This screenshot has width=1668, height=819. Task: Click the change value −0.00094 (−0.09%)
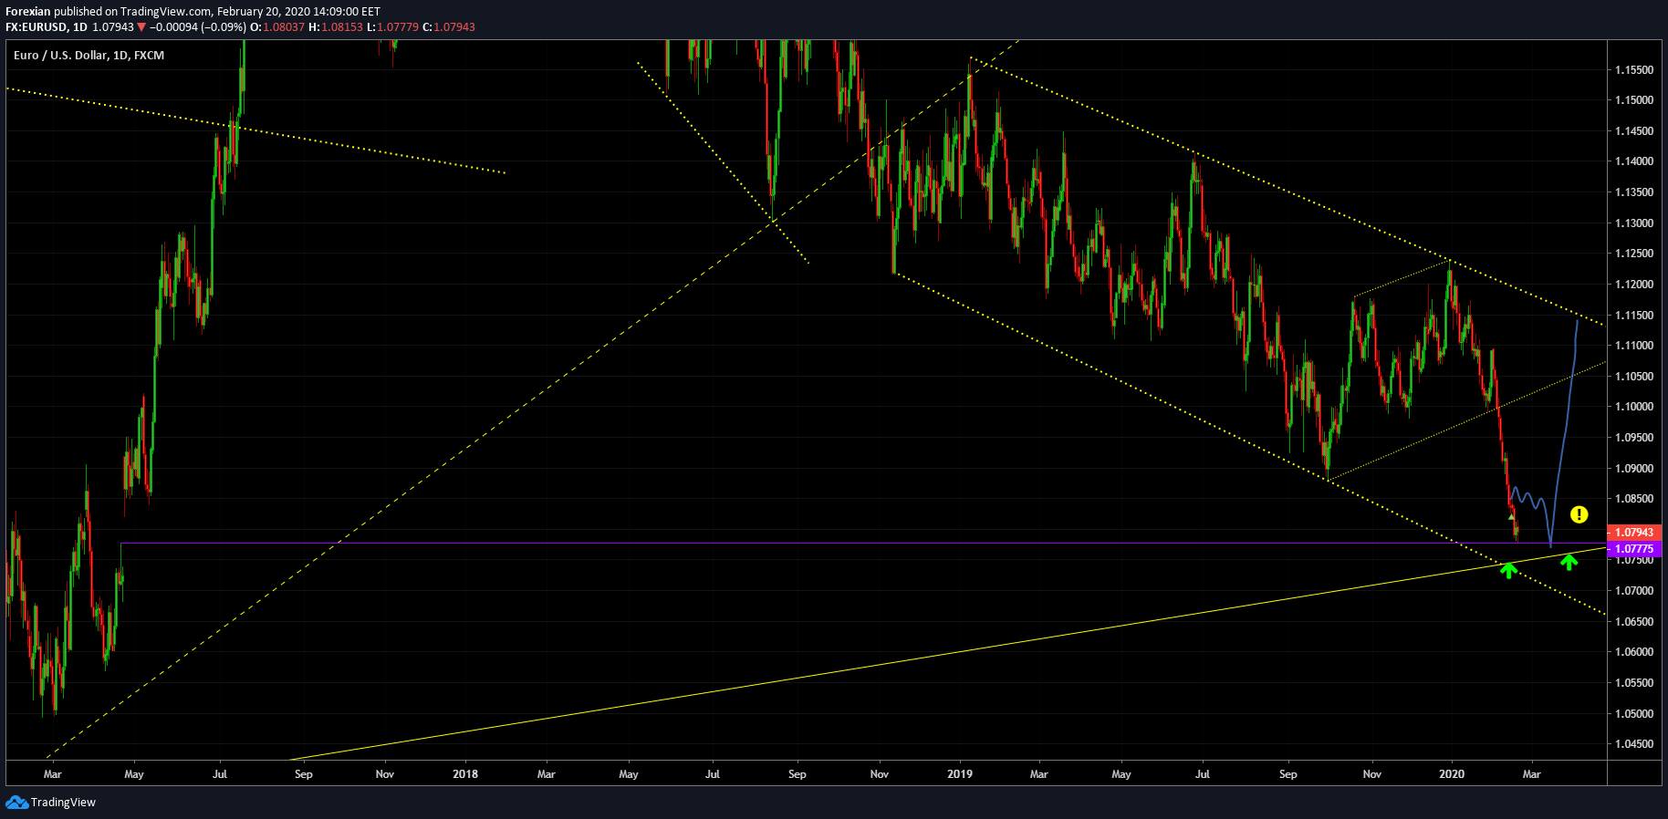198,27
